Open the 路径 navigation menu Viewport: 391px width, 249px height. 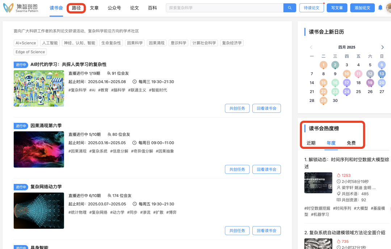point(76,8)
